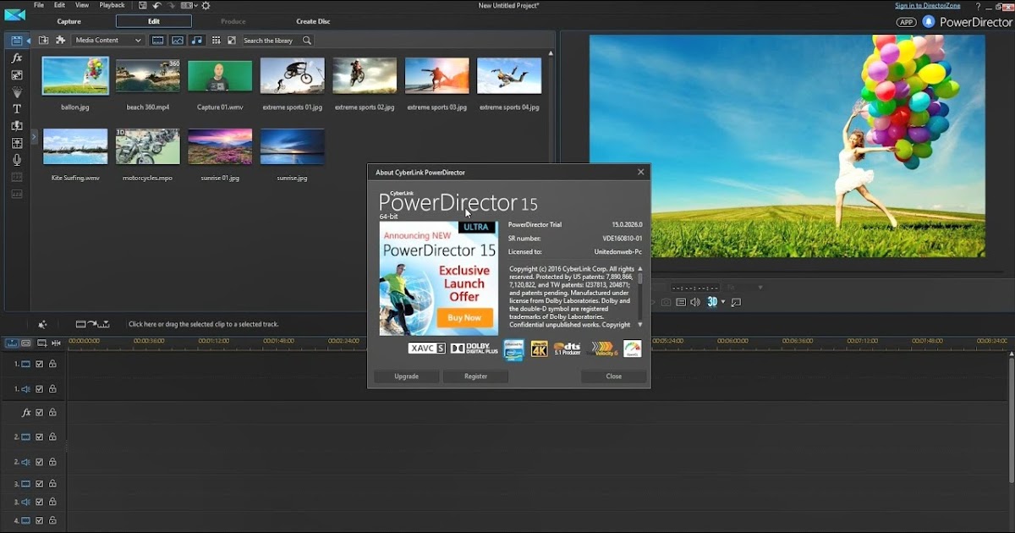Image resolution: width=1015 pixels, height=533 pixels.
Task: Click the 3D display mode icon
Action: [712, 302]
